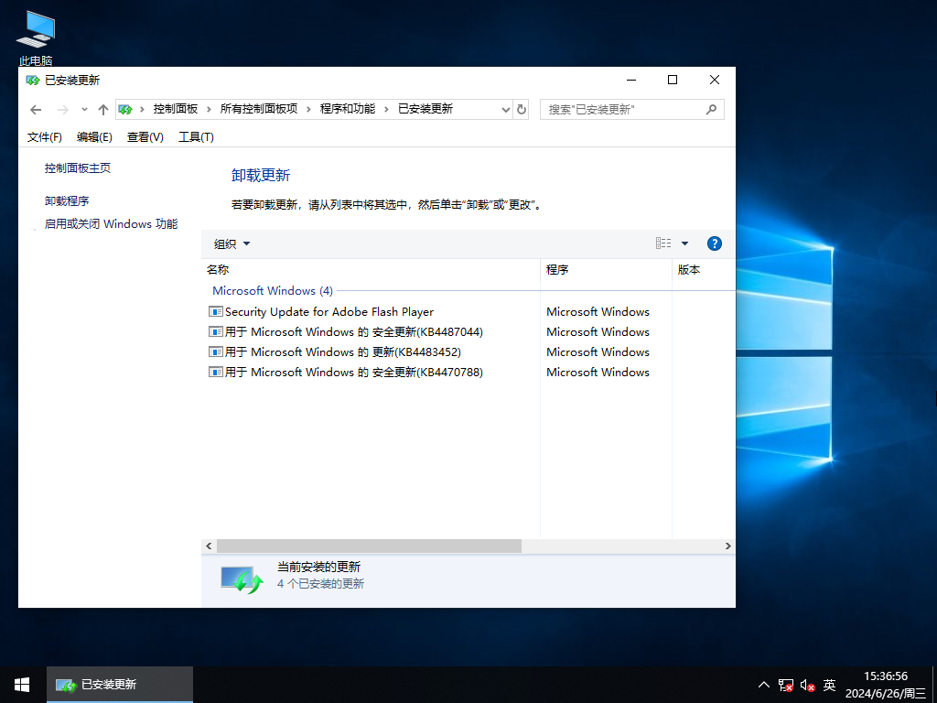The width and height of the screenshot is (937, 703).
Task: Click the Windows Start button
Action: click(x=21, y=684)
